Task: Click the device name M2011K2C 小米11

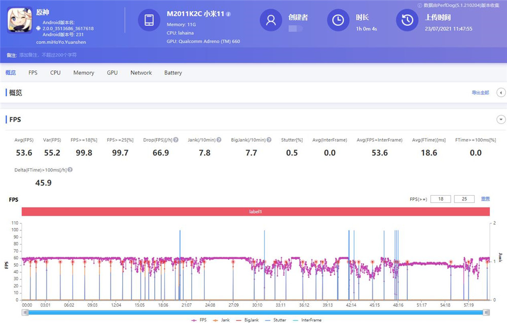Action: tap(195, 14)
